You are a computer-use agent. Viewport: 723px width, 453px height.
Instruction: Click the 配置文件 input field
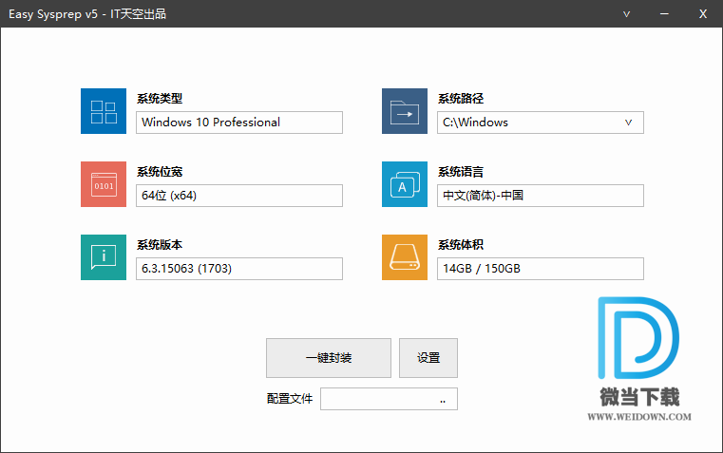(389, 399)
